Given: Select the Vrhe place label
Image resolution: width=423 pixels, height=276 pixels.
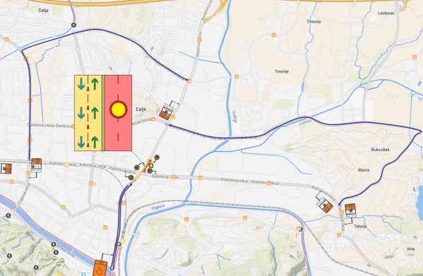Looking at the screenshot, I should coord(410,249).
